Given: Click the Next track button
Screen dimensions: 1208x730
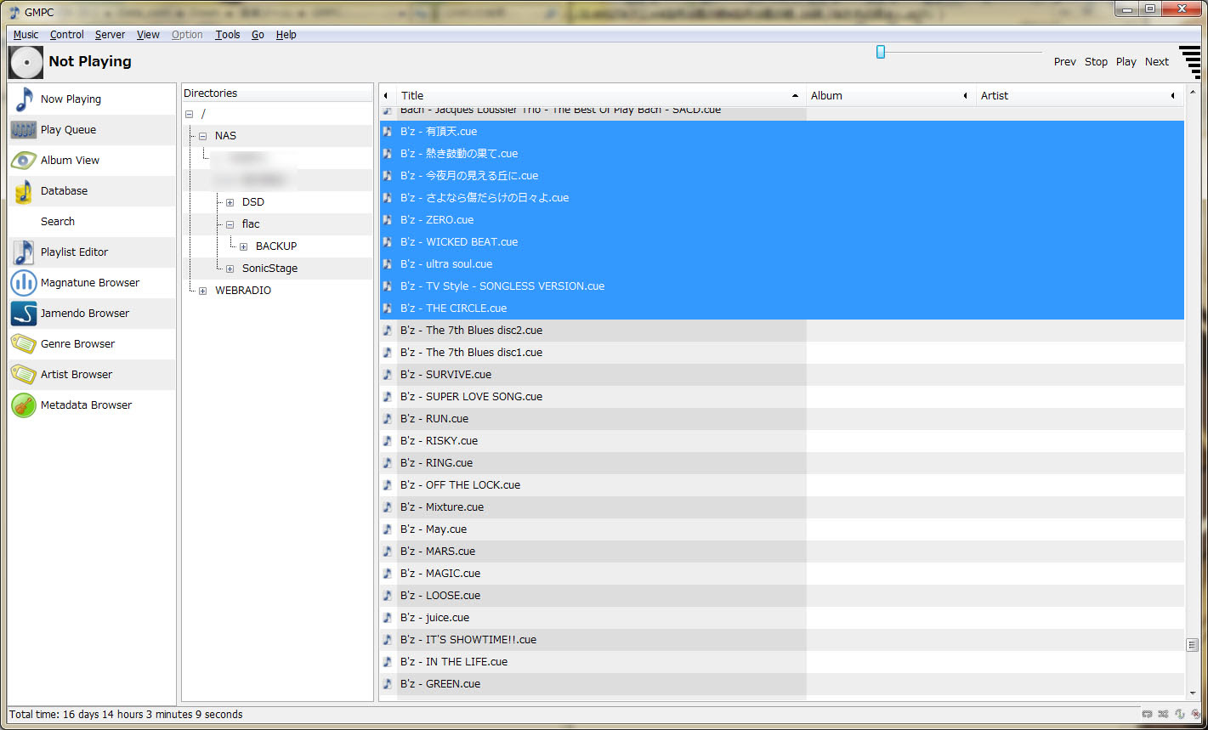Looking at the screenshot, I should tap(1156, 62).
